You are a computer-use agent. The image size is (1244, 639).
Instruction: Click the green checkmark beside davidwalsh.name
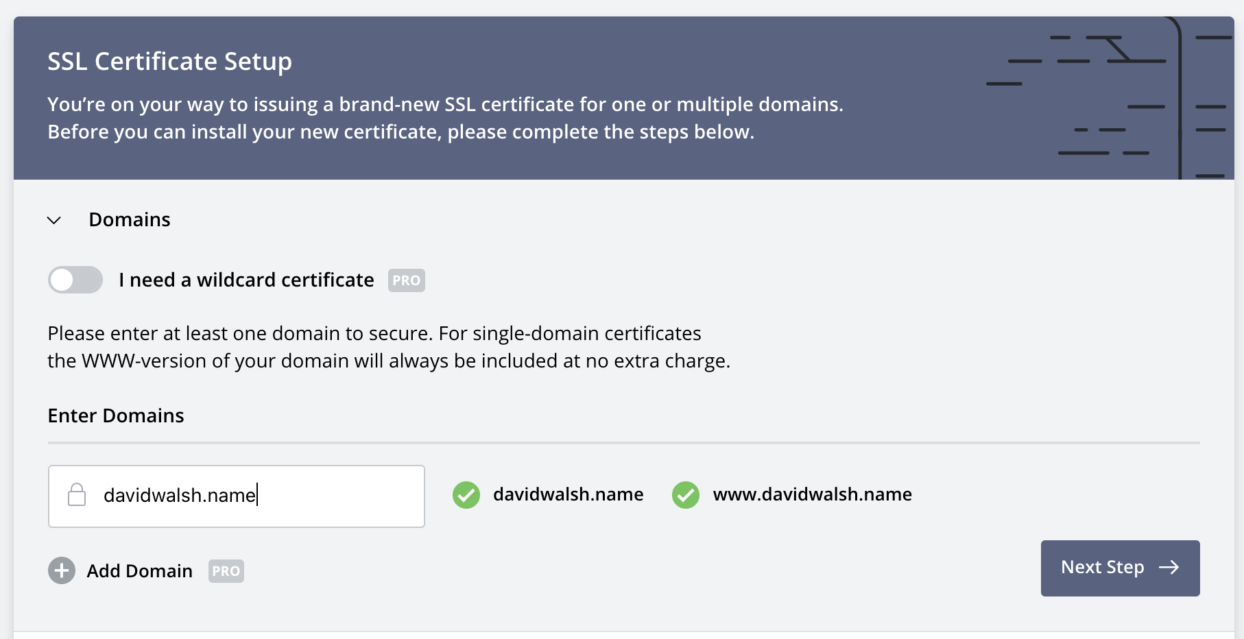click(466, 495)
